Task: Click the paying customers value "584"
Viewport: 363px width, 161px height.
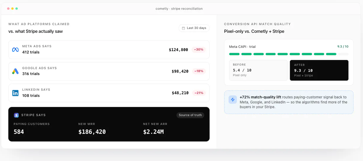Action: [19, 132]
